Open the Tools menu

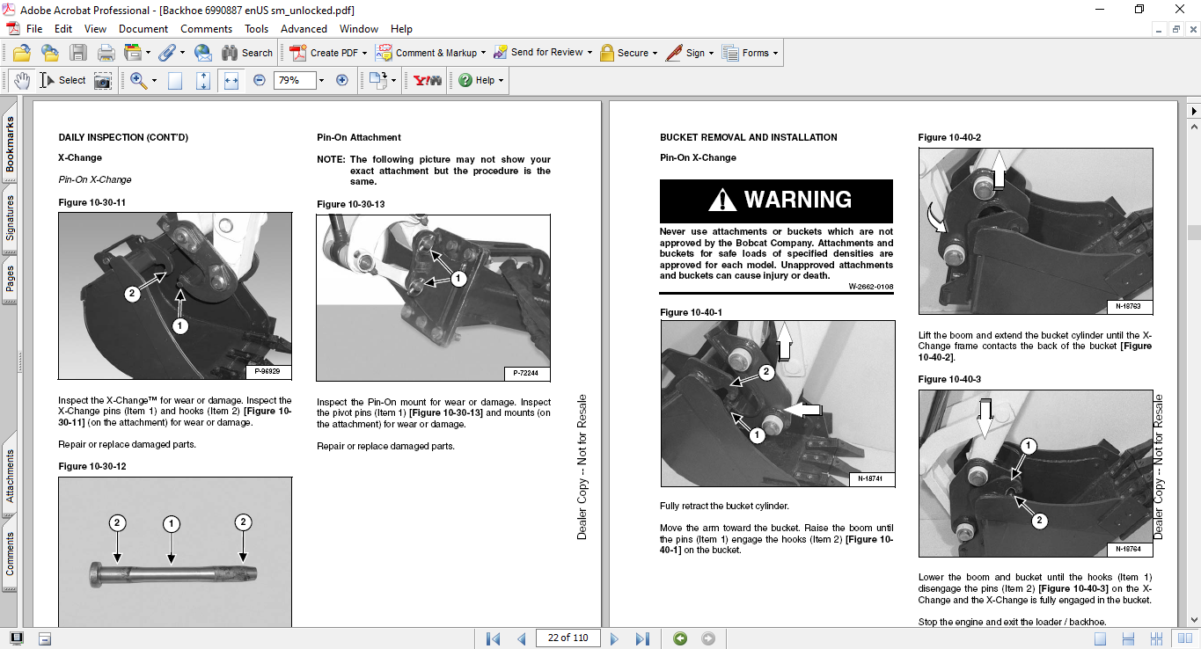point(257,29)
